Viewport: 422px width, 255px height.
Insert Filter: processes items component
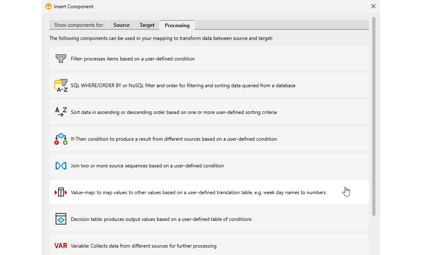(x=133, y=59)
